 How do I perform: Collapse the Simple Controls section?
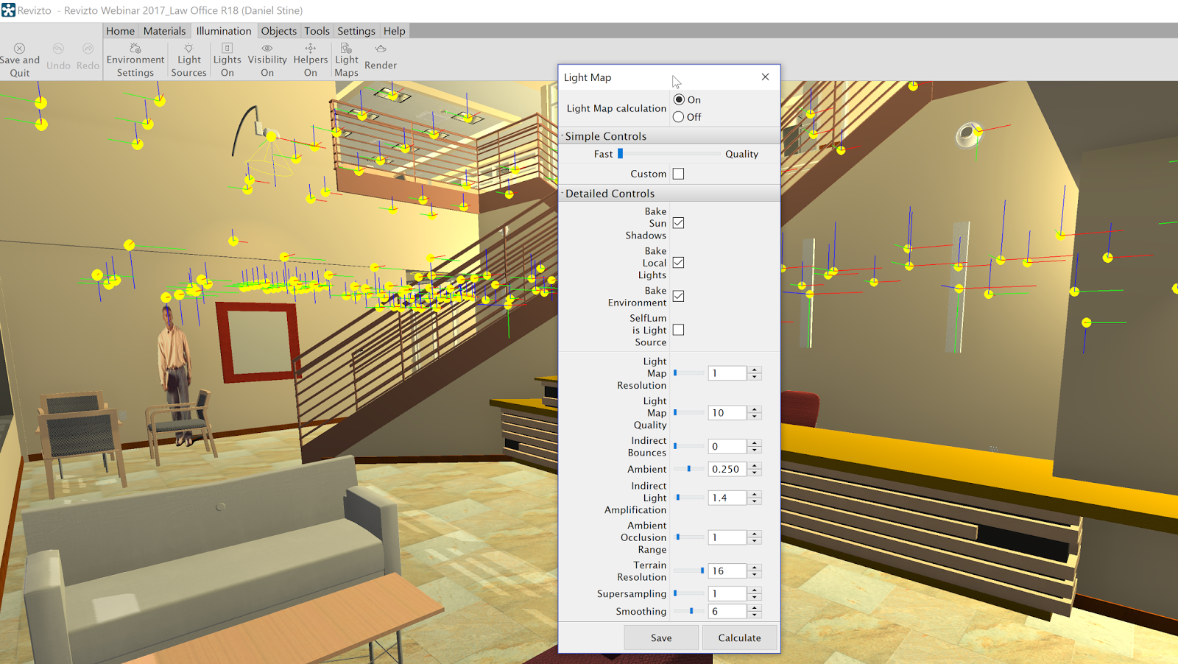tap(562, 135)
